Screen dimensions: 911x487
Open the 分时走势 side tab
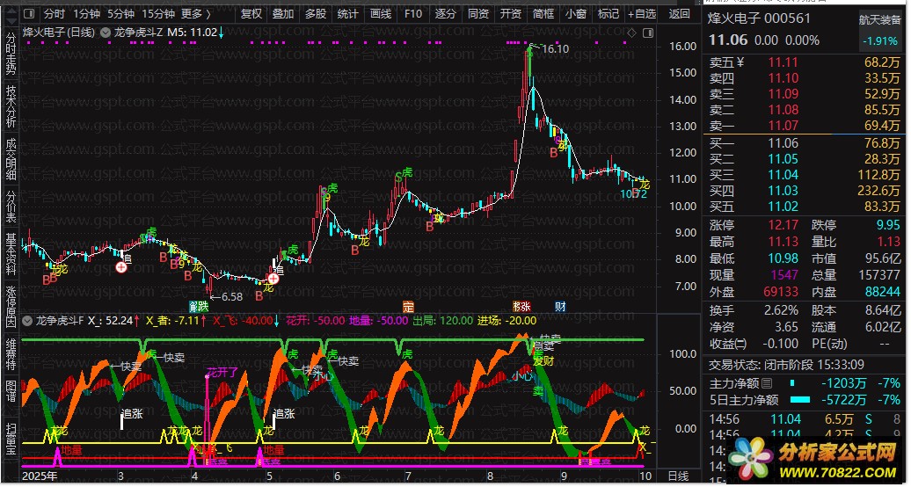click(x=11, y=52)
